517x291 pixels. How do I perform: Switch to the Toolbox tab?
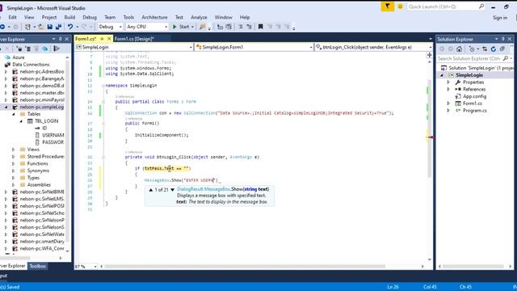pos(38,266)
